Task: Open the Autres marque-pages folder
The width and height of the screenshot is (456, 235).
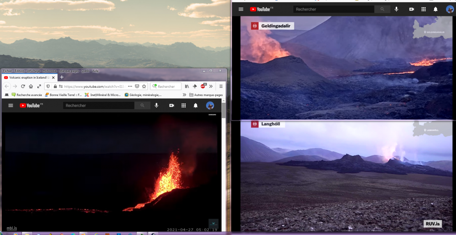Action: pyautogui.click(x=205, y=95)
